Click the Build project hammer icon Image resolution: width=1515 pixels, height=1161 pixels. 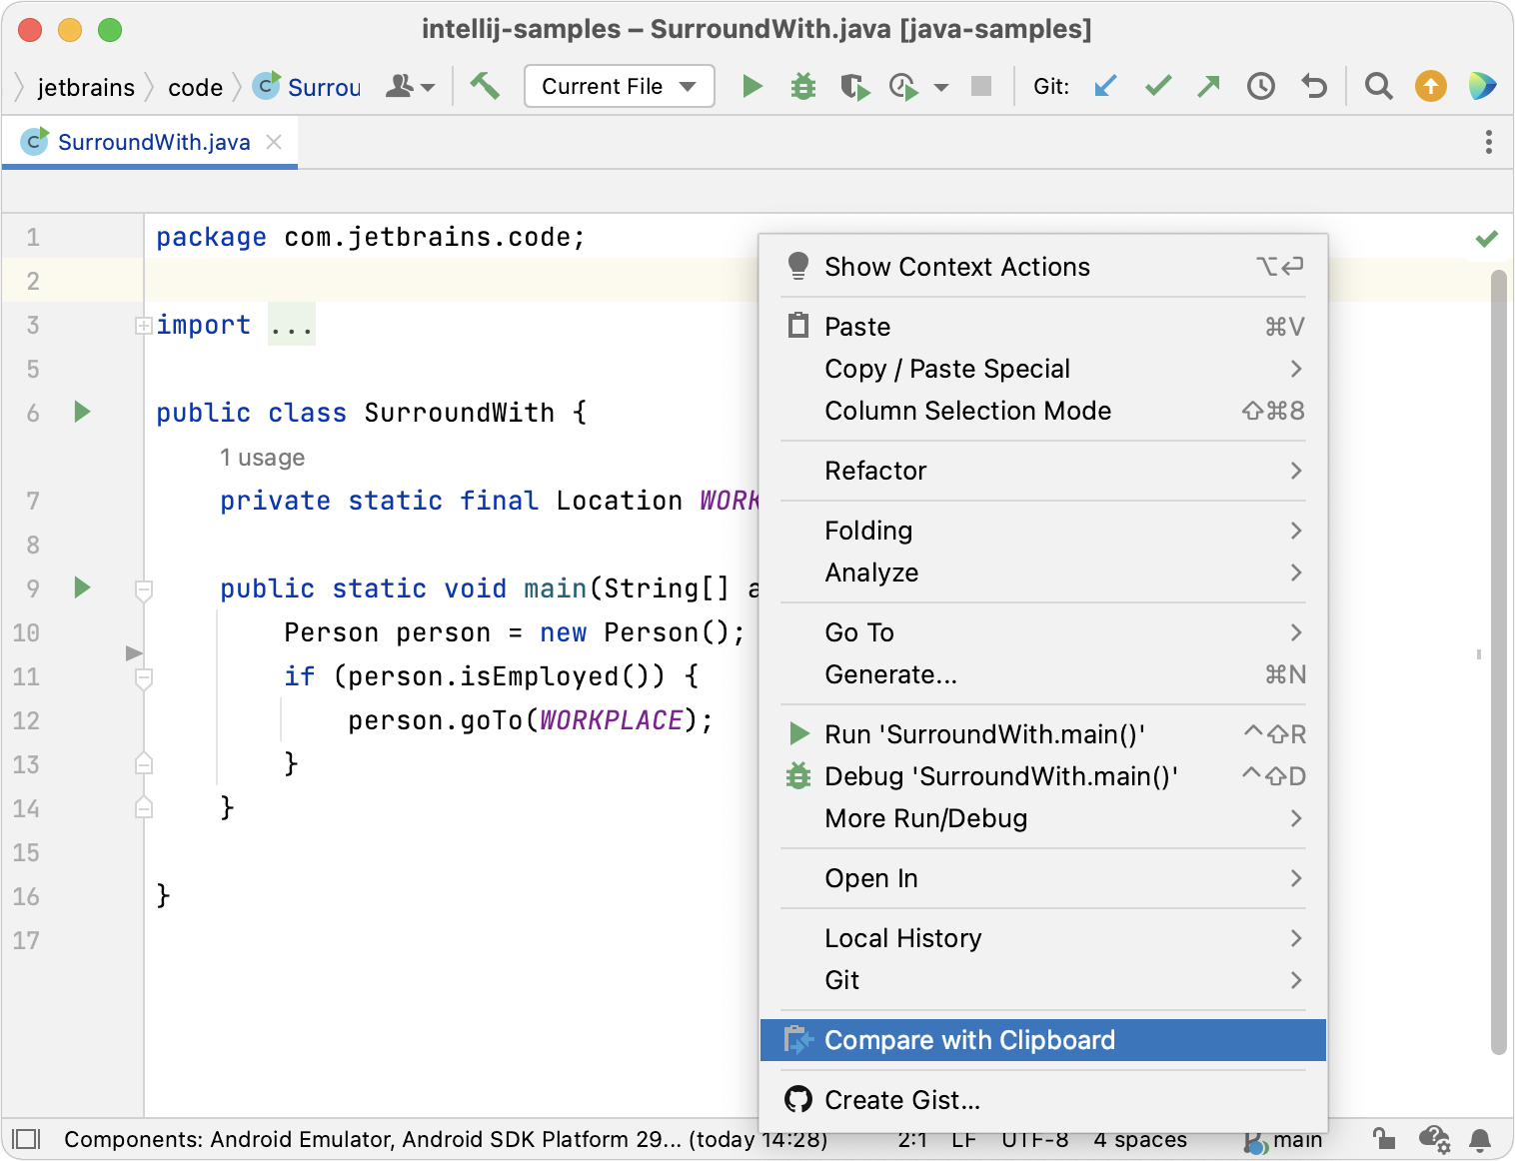click(485, 86)
